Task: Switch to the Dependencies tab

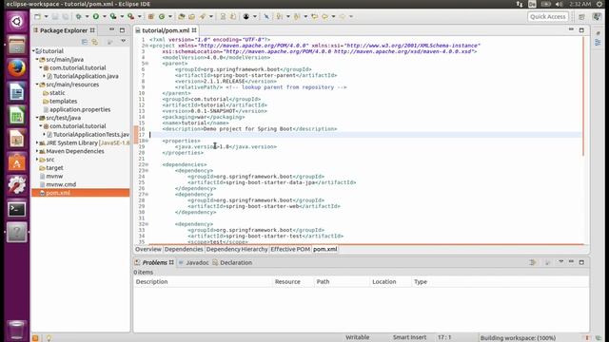Action: [x=184, y=249]
